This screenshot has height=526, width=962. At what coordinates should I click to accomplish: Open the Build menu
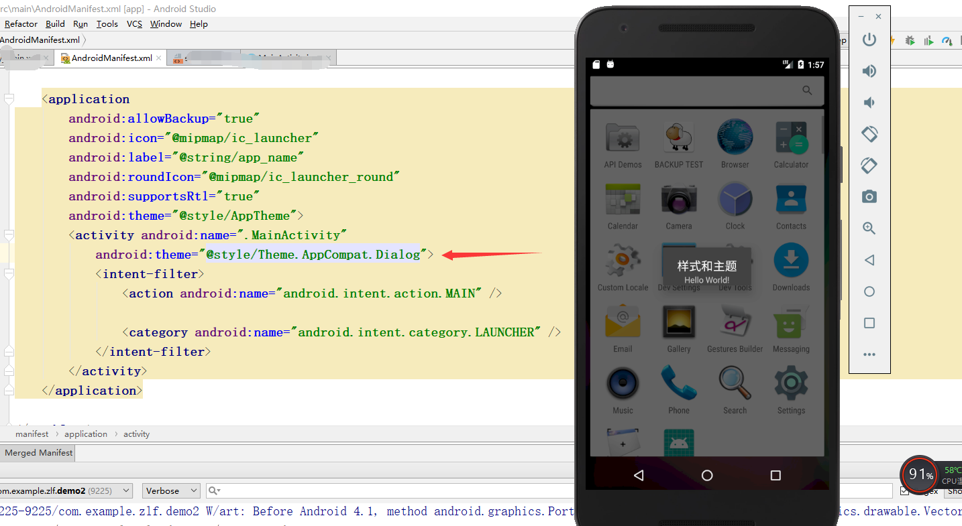tap(55, 23)
